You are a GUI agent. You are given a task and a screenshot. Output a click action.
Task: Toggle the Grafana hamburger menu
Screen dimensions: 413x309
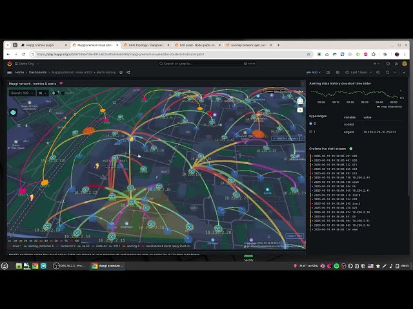tap(10, 72)
